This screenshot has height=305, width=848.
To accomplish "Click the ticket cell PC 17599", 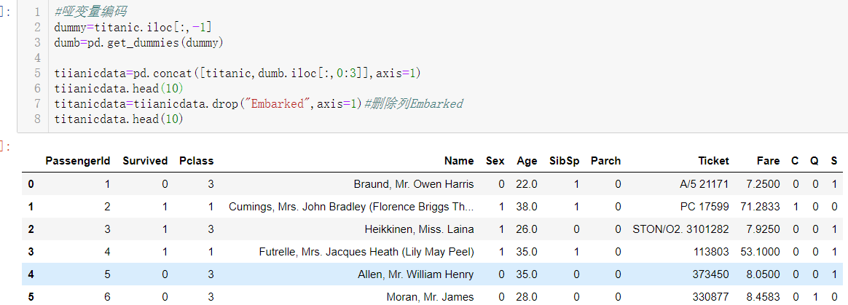I will [x=704, y=207].
